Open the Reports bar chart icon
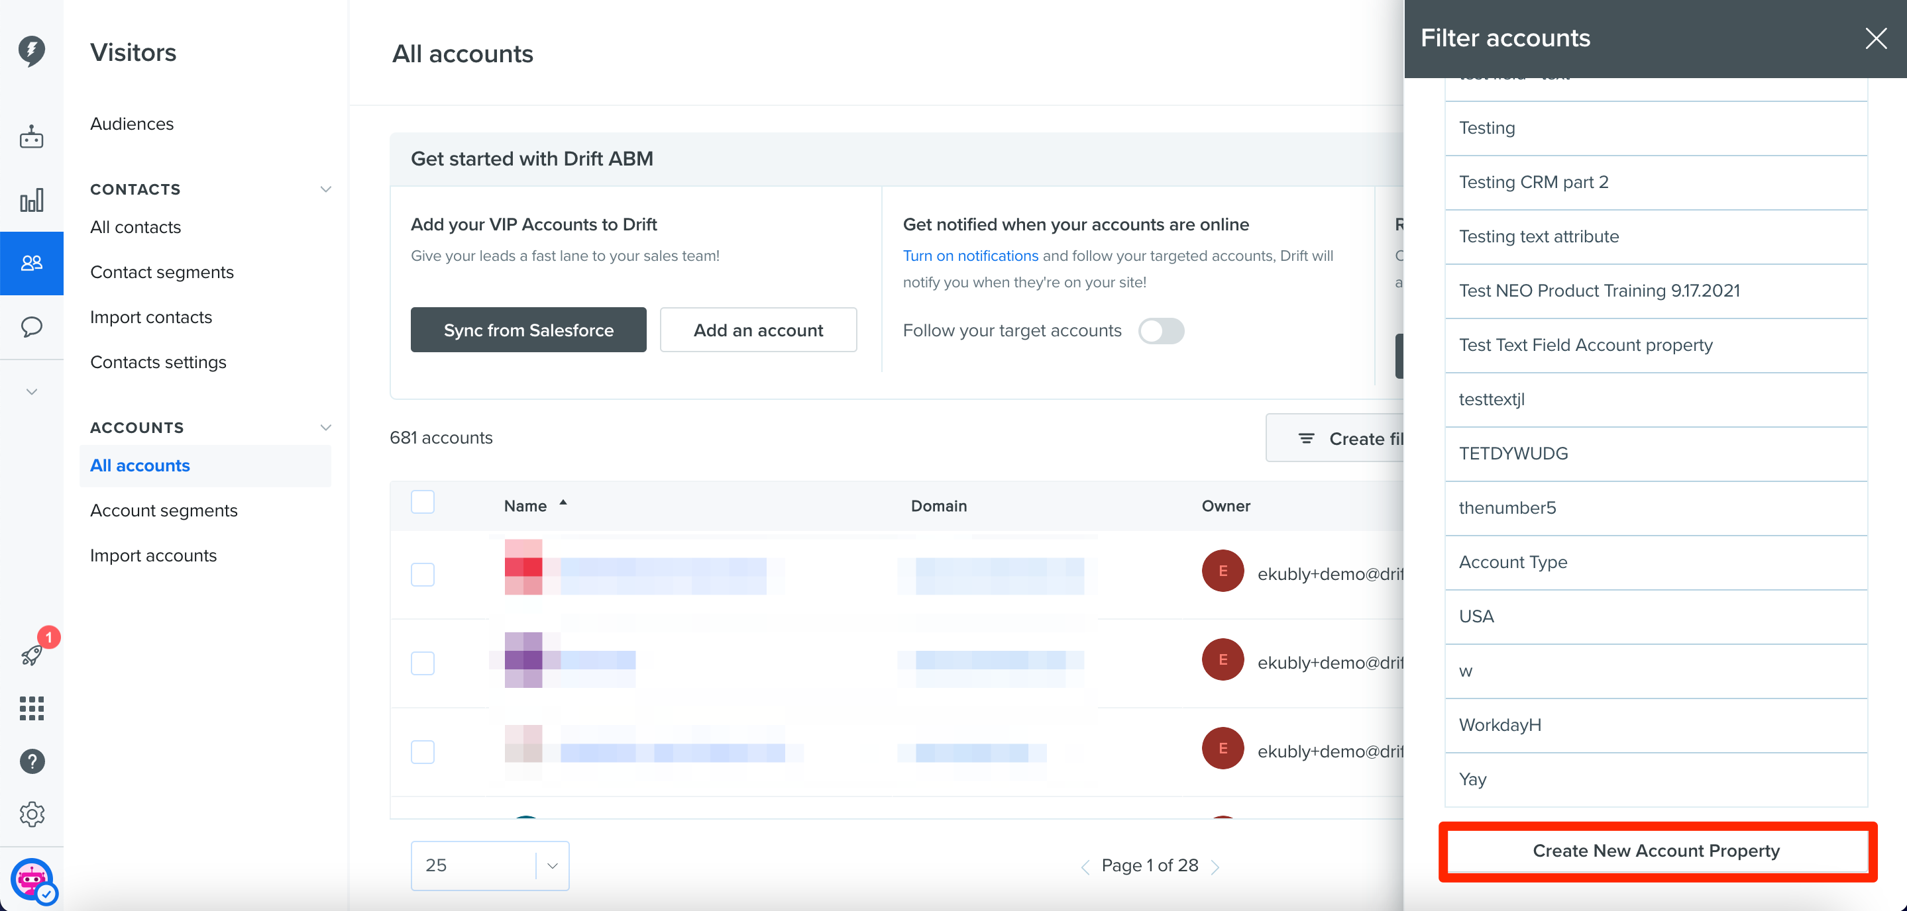The image size is (1907, 911). (31, 200)
